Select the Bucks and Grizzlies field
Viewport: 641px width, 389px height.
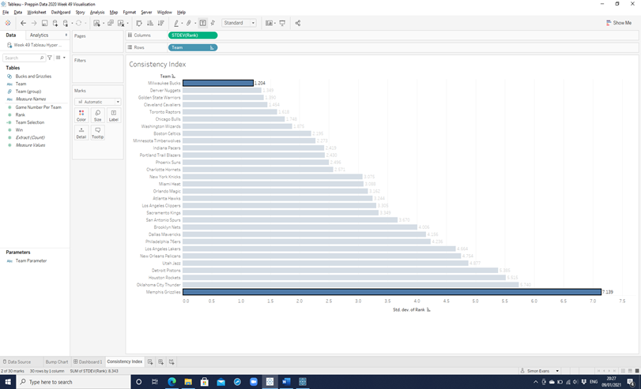(x=33, y=77)
